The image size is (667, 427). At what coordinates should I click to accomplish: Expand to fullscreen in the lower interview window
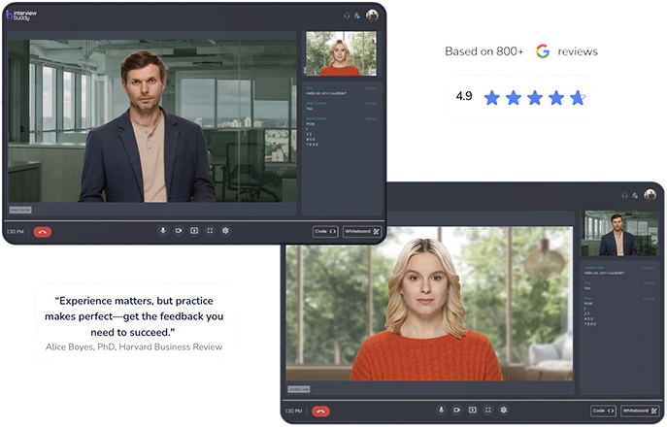pyautogui.click(x=488, y=411)
